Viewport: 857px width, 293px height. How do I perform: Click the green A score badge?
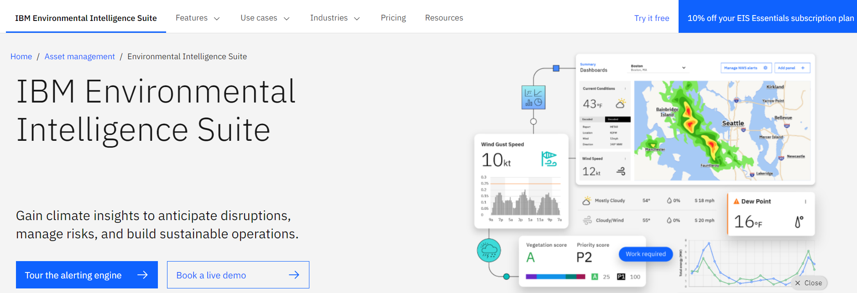click(x=595, y=277)
